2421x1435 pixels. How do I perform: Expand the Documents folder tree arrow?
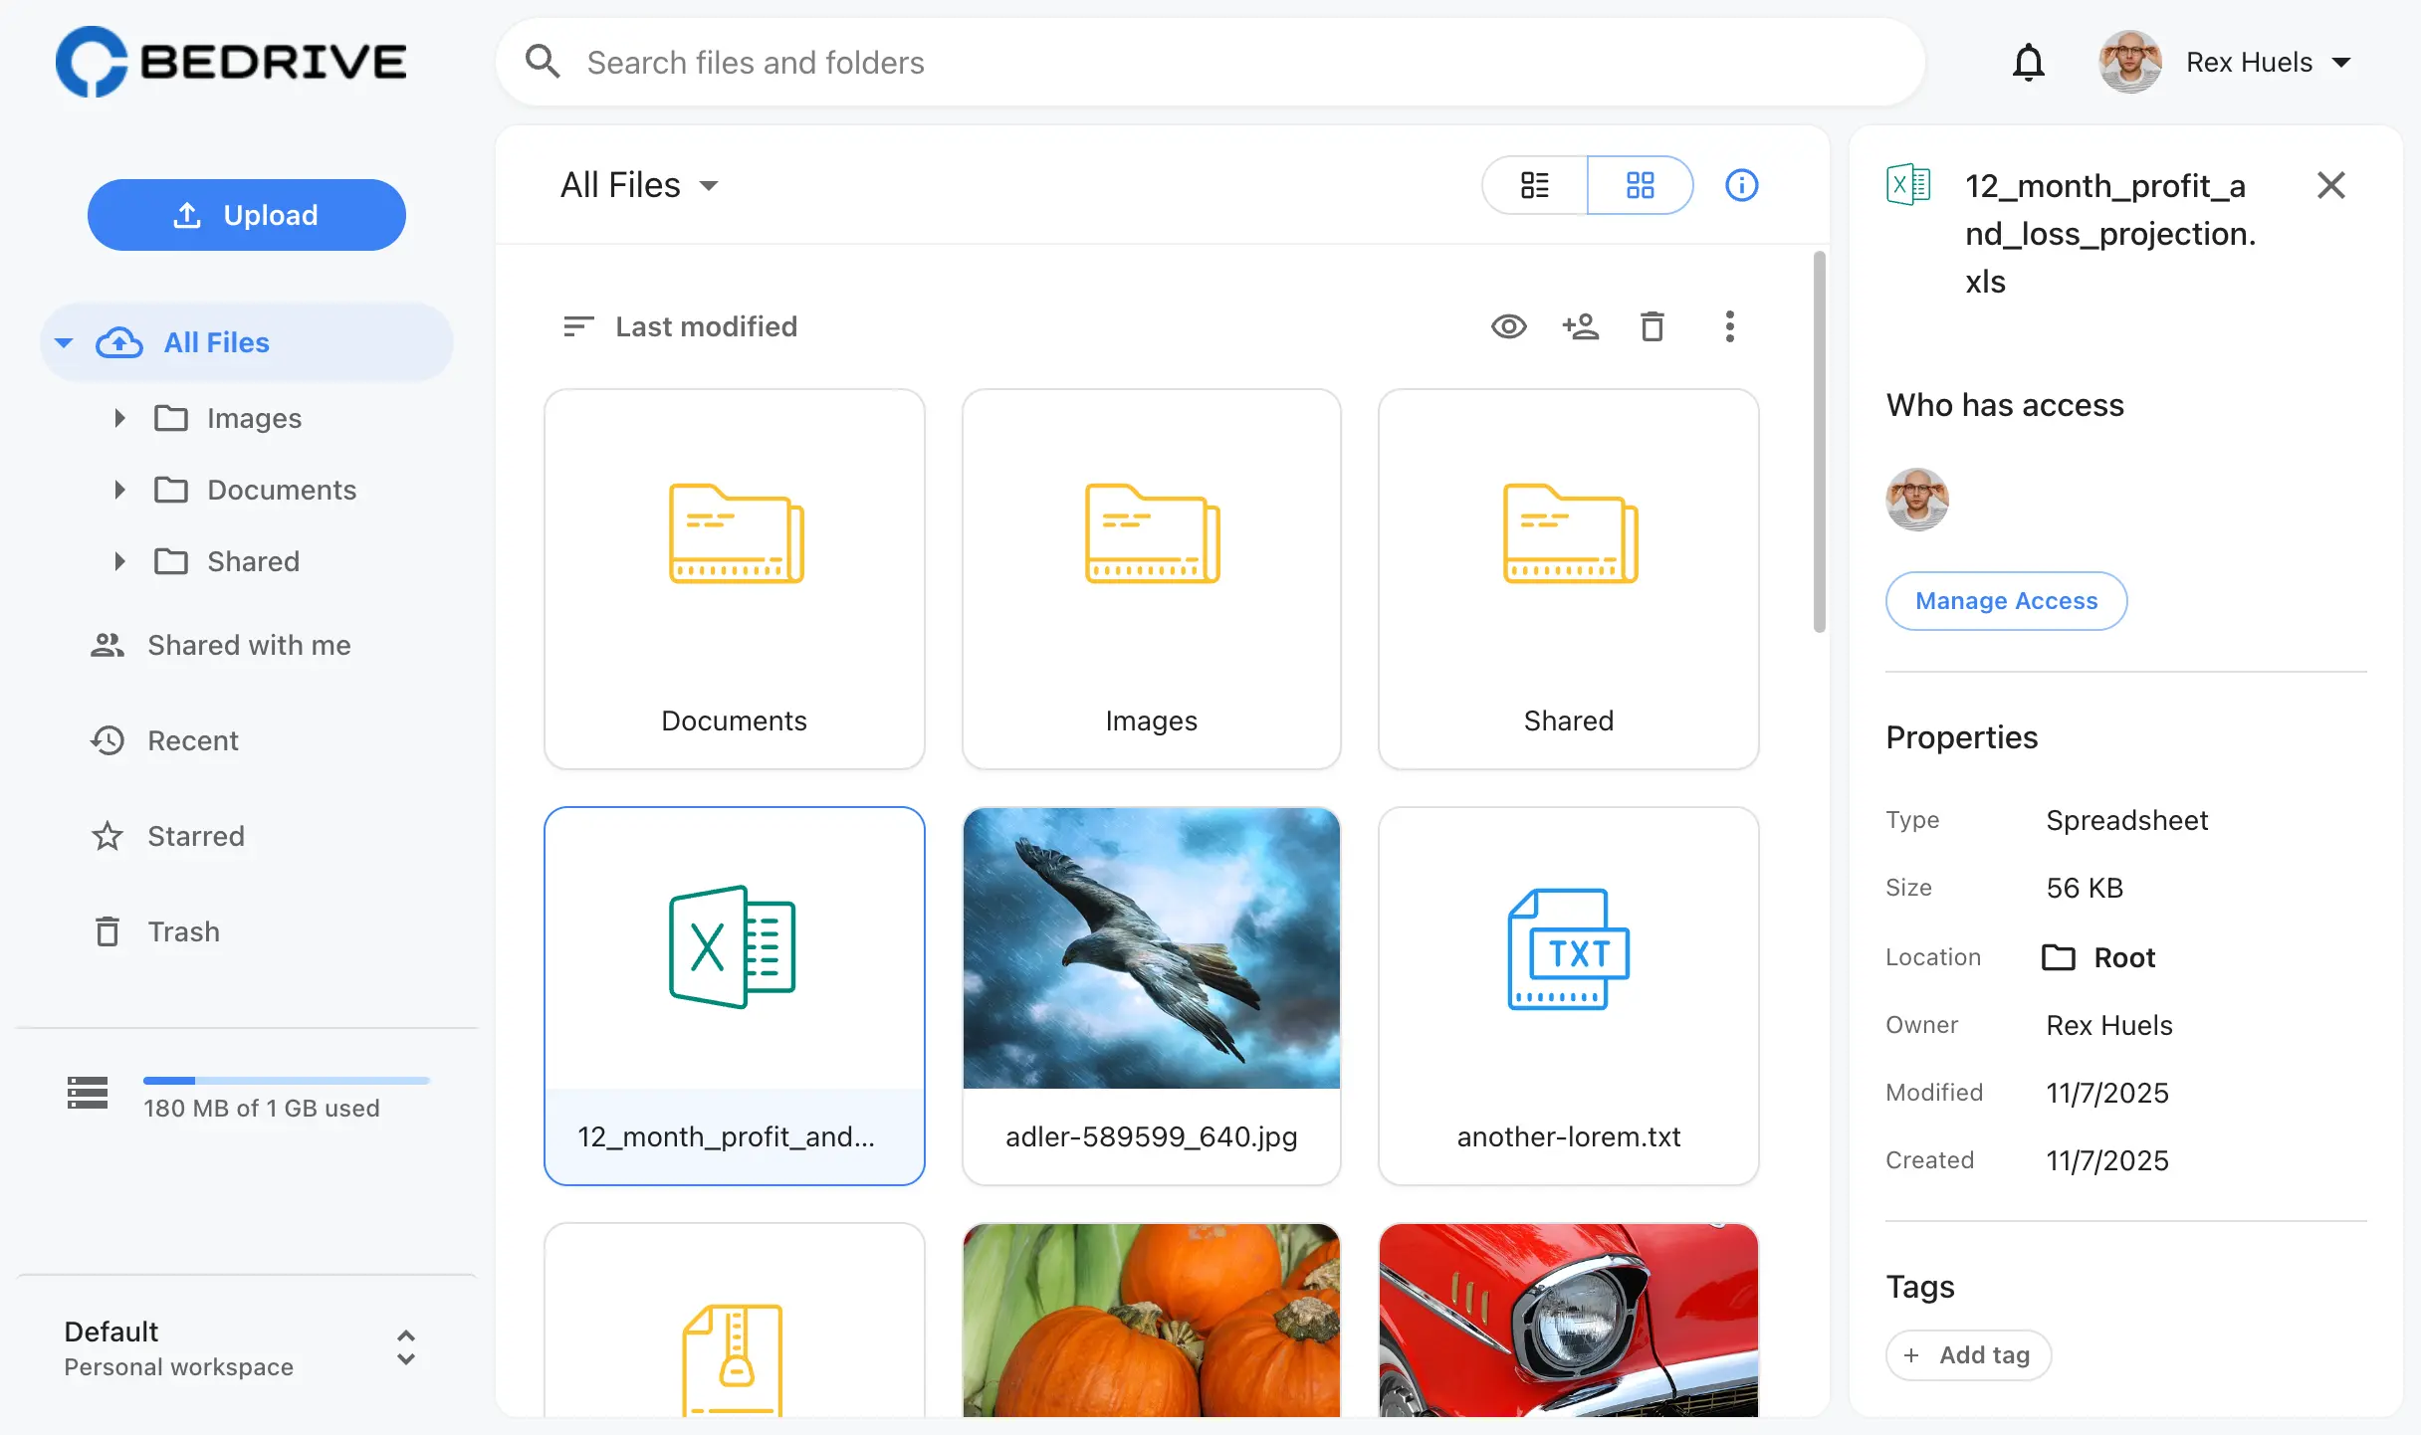pyautogui.click(x=119, y=490)
